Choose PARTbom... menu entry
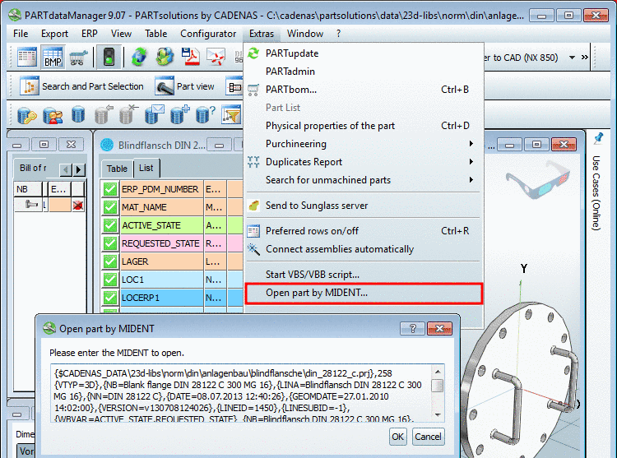617x458 pixels. pyautogui.click(x=363, y=90)
